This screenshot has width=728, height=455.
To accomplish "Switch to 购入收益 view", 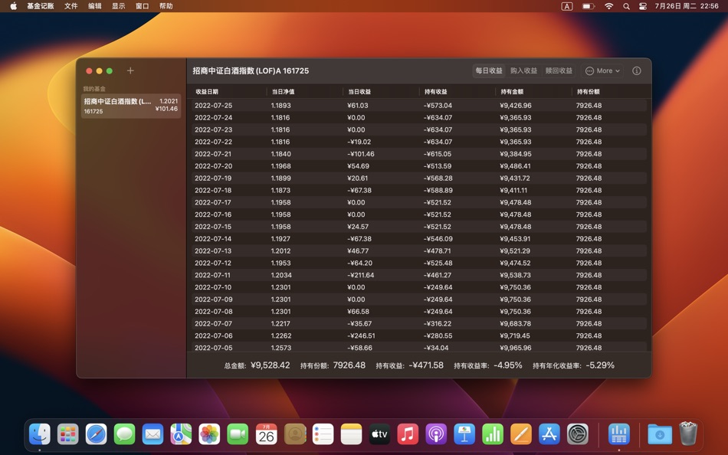I will (523, 70).
